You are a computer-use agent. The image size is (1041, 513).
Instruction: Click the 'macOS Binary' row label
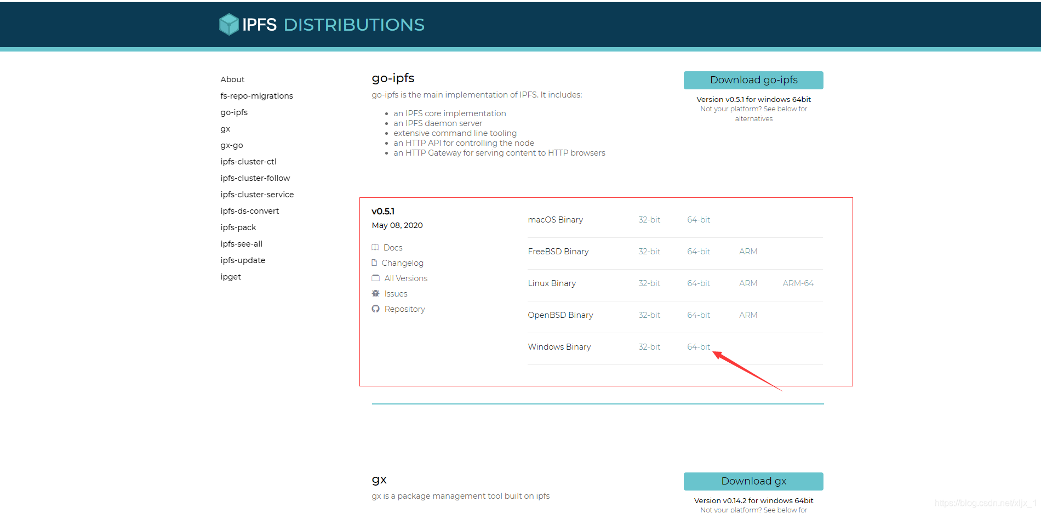[555, 220]
